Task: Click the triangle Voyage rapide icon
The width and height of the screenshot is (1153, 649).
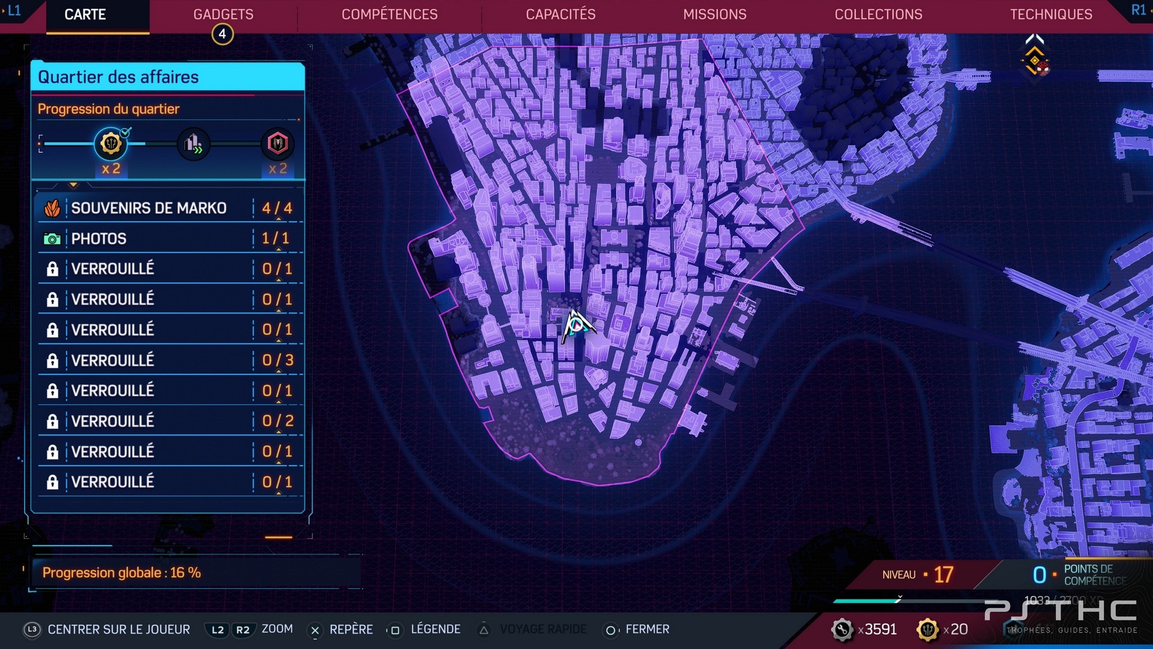Action: point(484,630)
